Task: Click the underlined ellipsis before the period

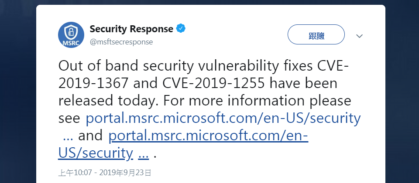Action: tap(143, 155)
